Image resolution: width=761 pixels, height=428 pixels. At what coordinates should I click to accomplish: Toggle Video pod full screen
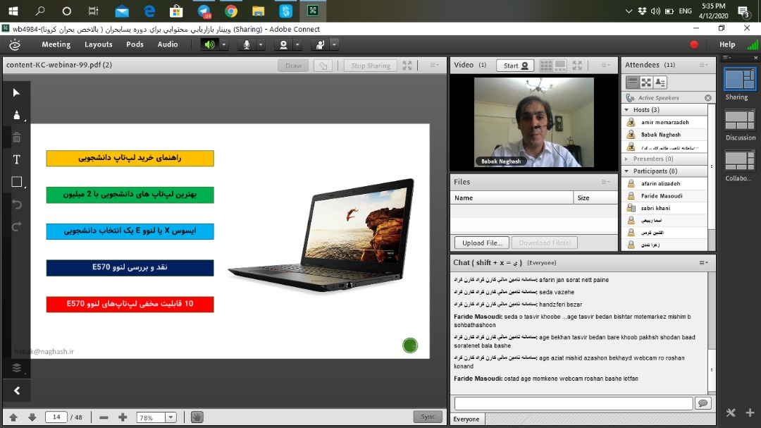pos(577,66)
